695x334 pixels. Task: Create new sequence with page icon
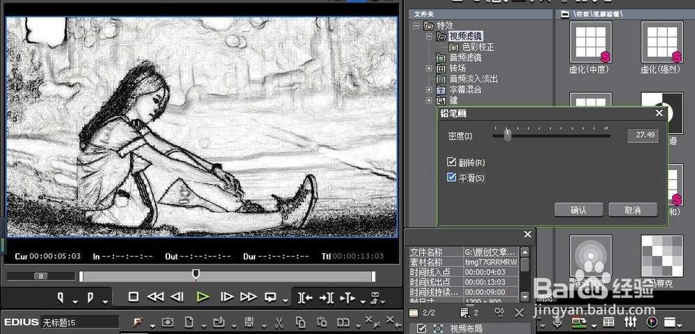click(x=189, y=322)
